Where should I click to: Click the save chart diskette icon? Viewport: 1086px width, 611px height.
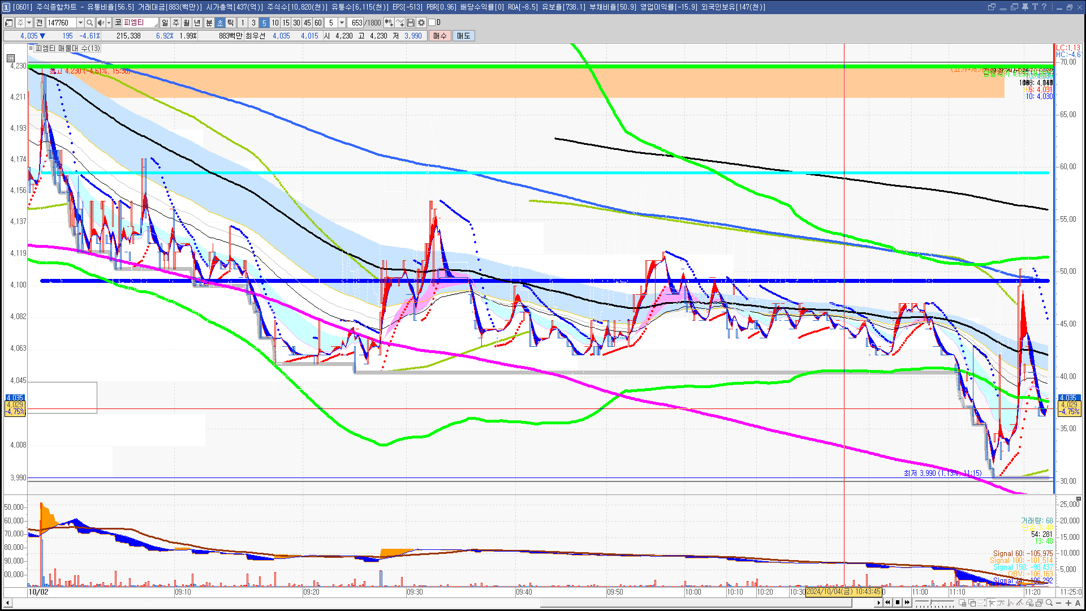[x=411, y=23]
